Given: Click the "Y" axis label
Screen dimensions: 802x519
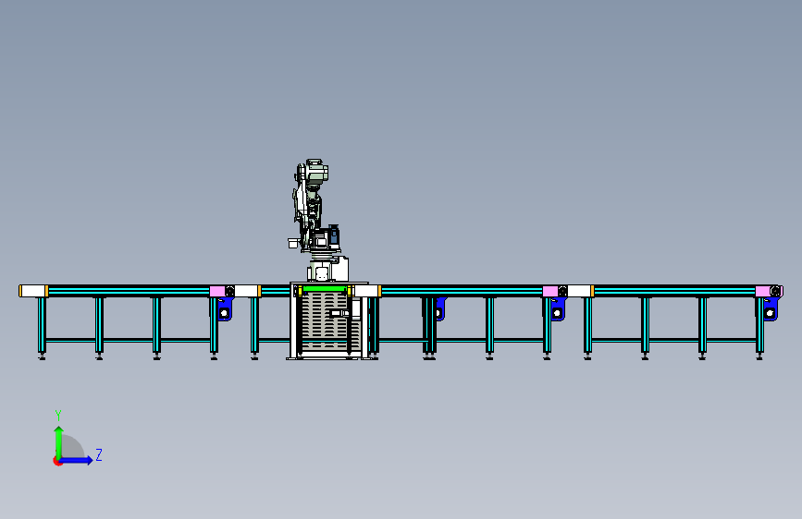Looking at the screenshot, I should (x=58, y=415).
